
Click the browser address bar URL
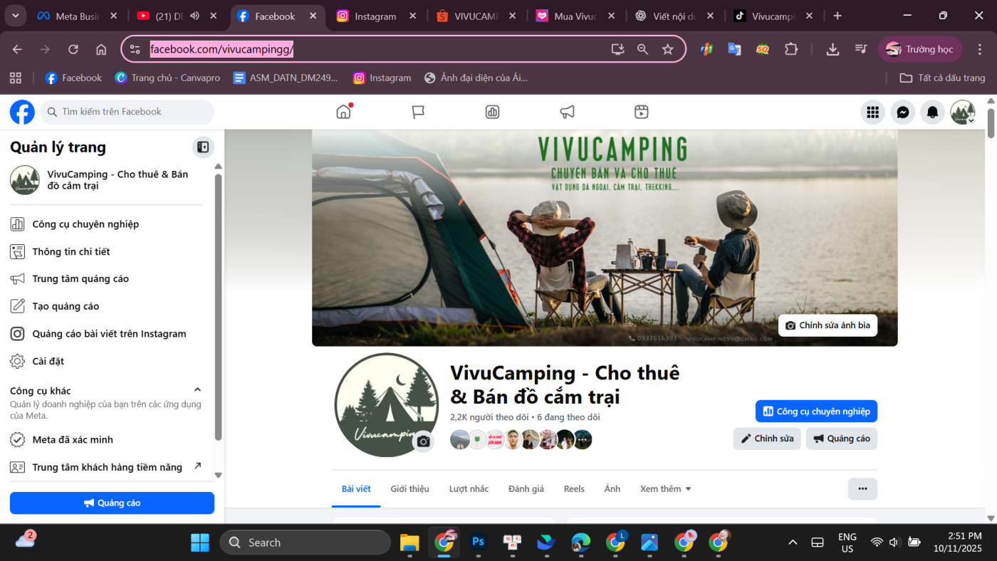221,49
